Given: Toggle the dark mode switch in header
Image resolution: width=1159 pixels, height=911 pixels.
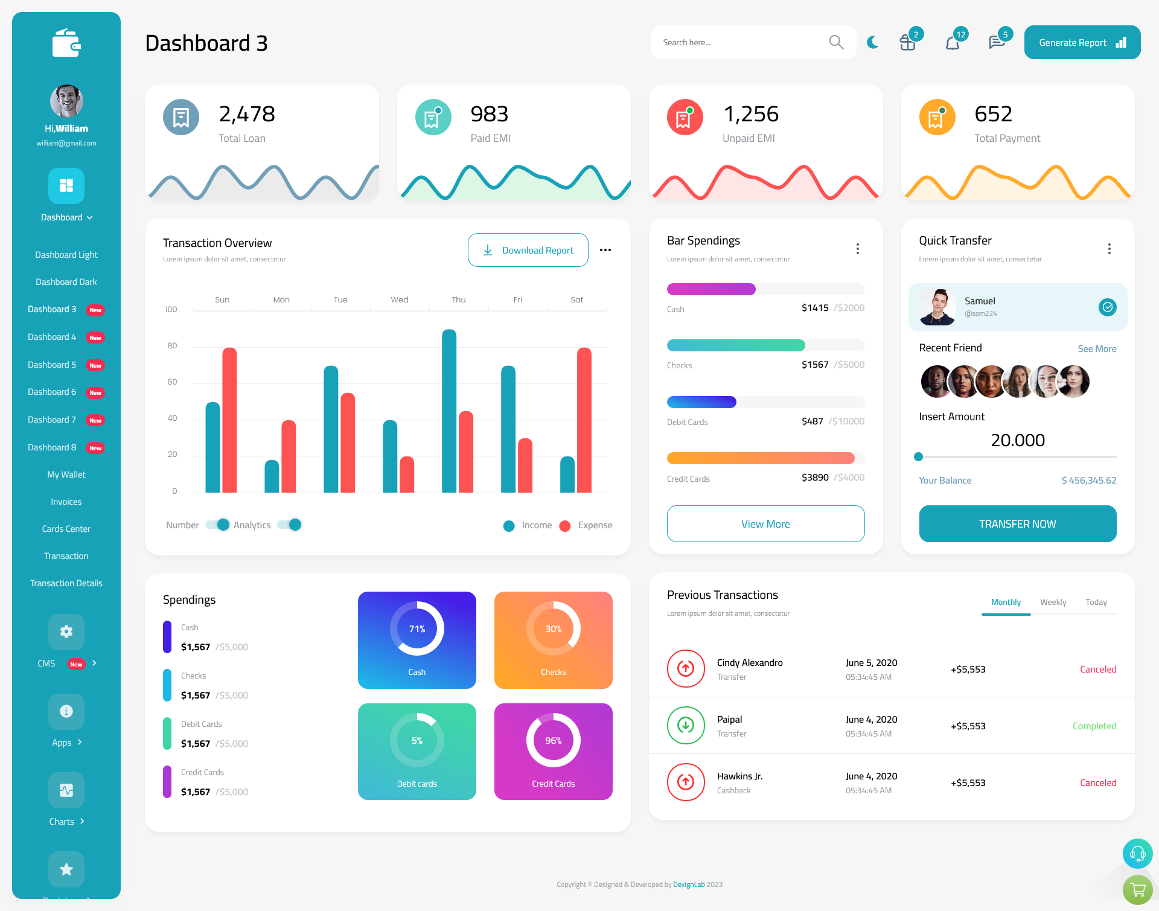Looking at the screenshot, I should pyautogui.click(x=873, y=42).
